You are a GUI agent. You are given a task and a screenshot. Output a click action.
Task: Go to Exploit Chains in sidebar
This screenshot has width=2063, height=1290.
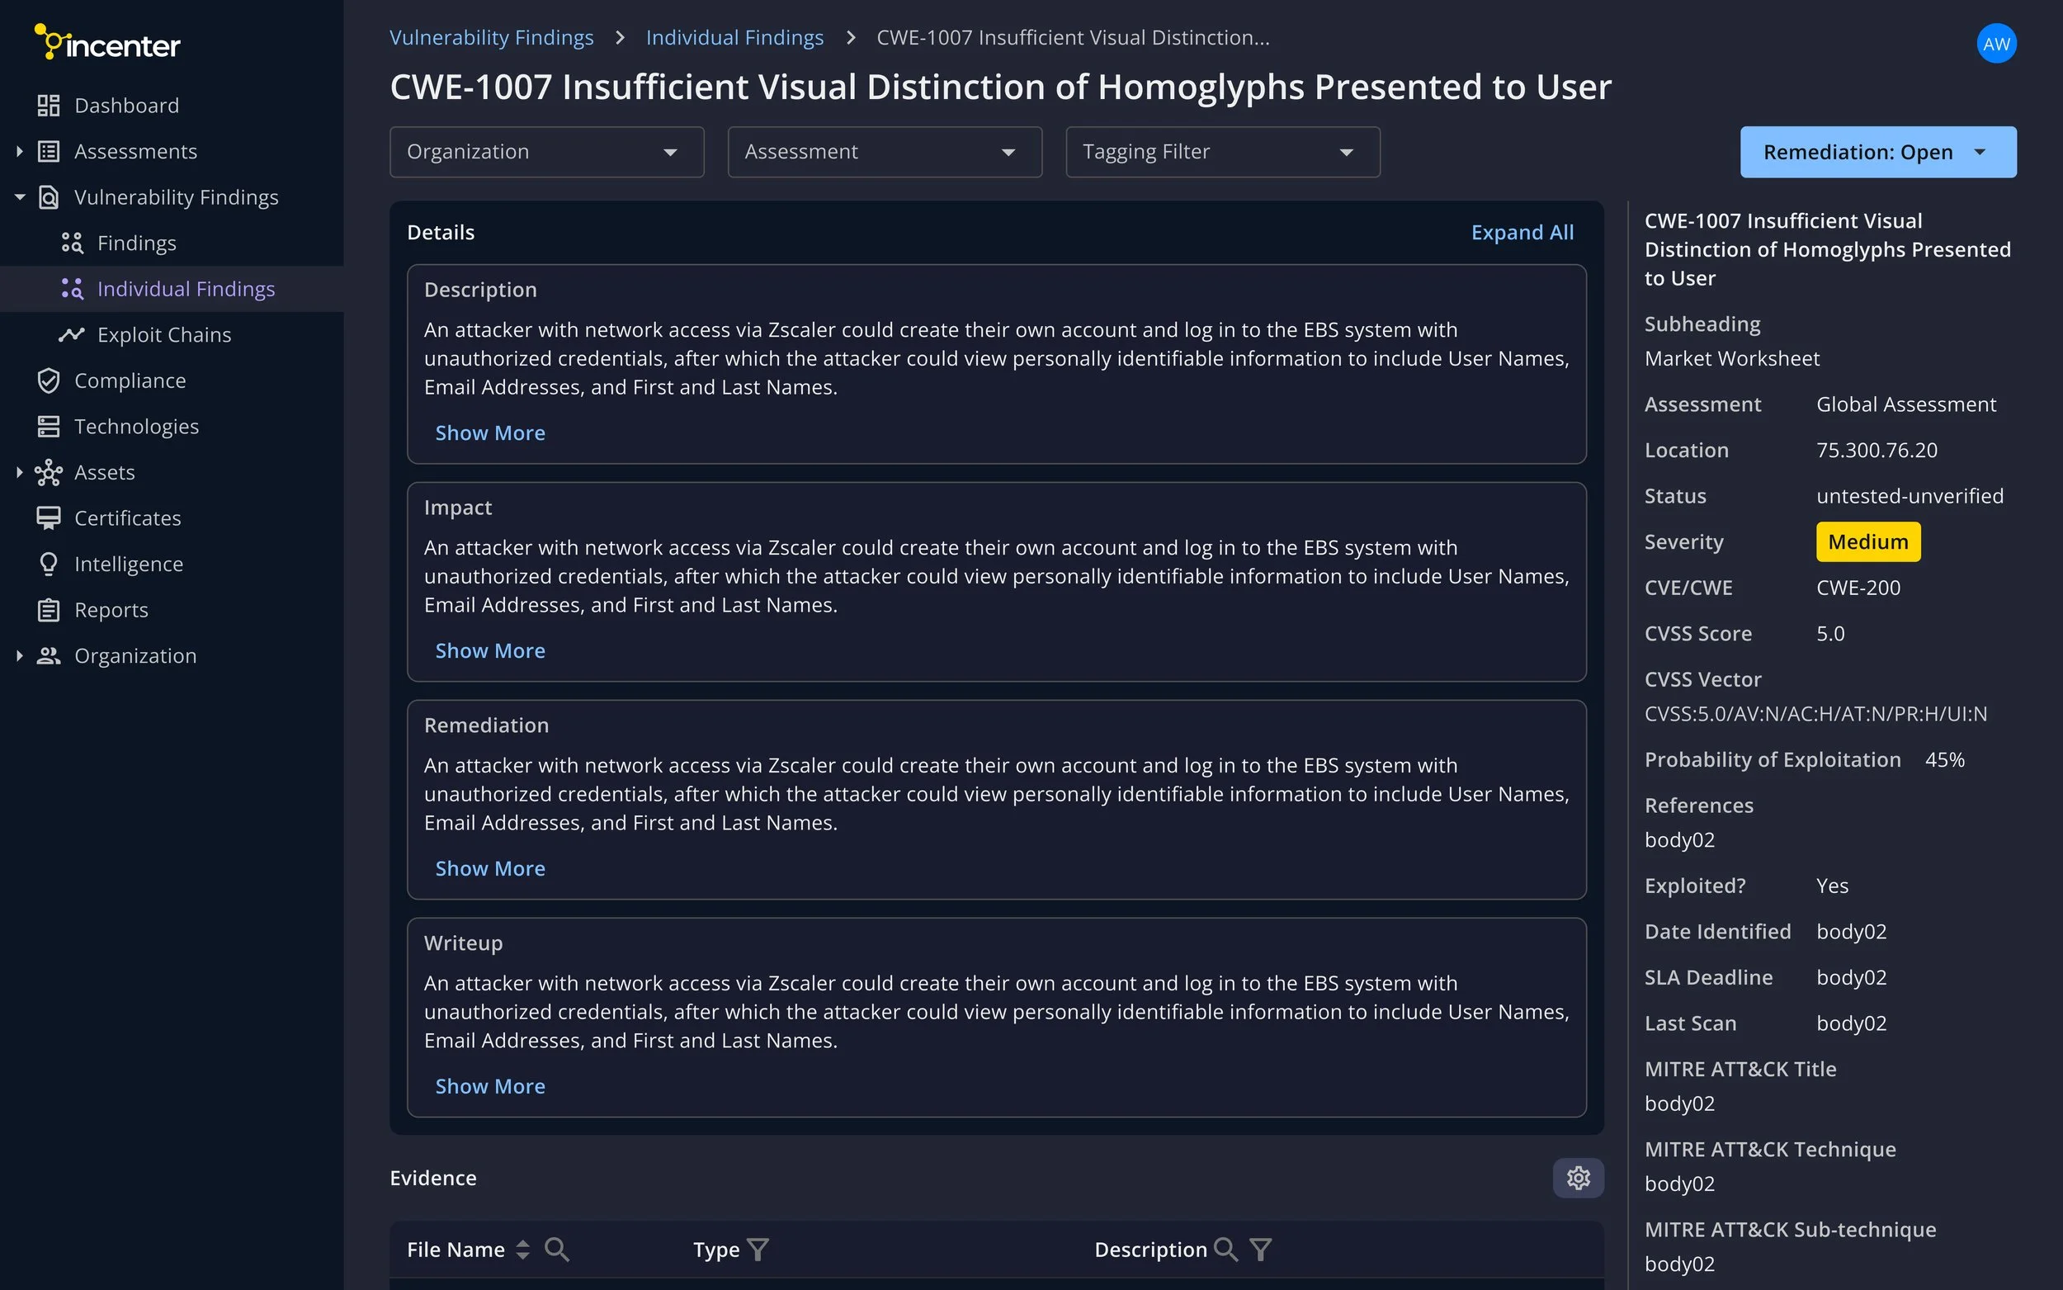pos(163,334)
